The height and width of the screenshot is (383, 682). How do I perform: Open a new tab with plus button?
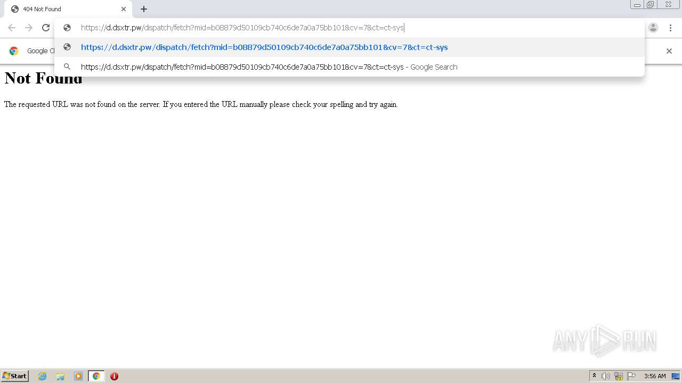[144, 9]
